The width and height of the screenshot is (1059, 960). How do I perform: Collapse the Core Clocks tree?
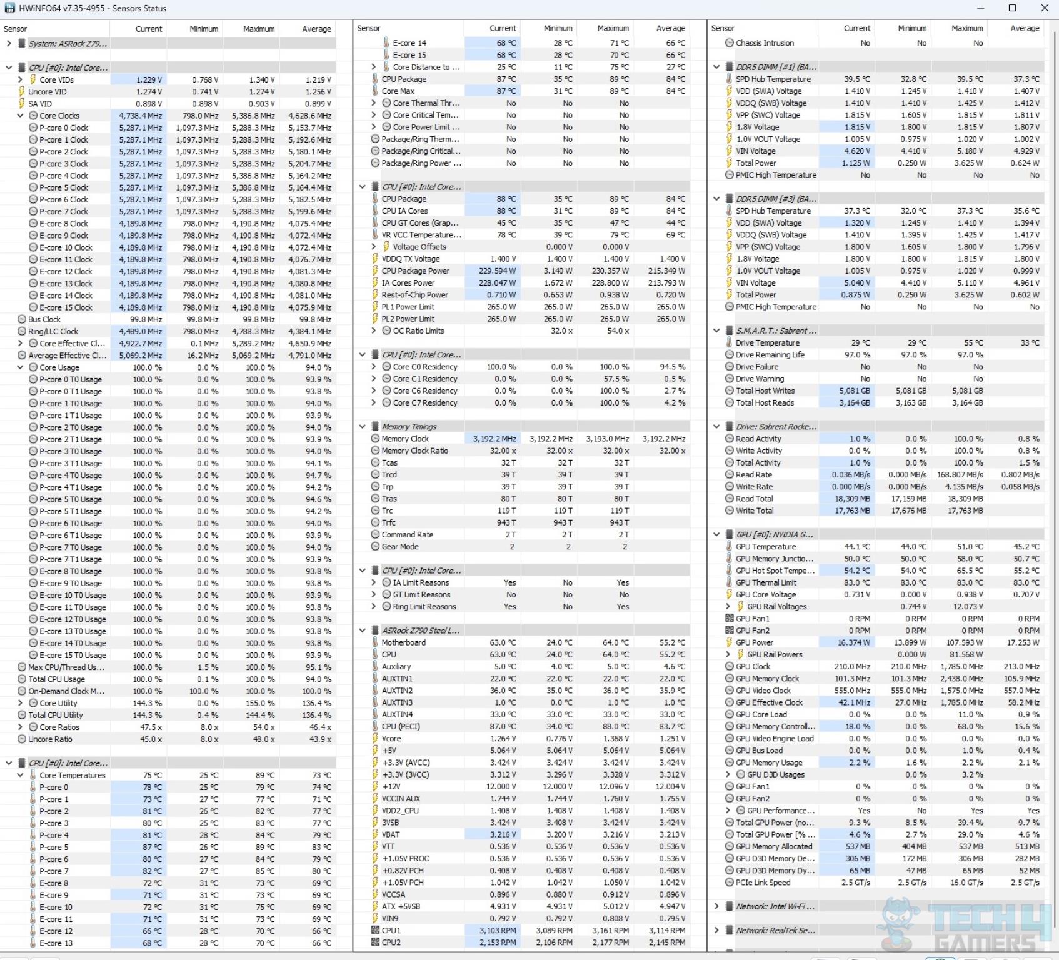[20, 116]
